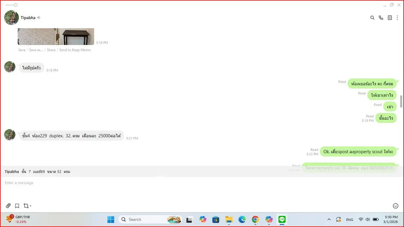Search within the Tipabha chat
The image size is (404, 227).
372,18
